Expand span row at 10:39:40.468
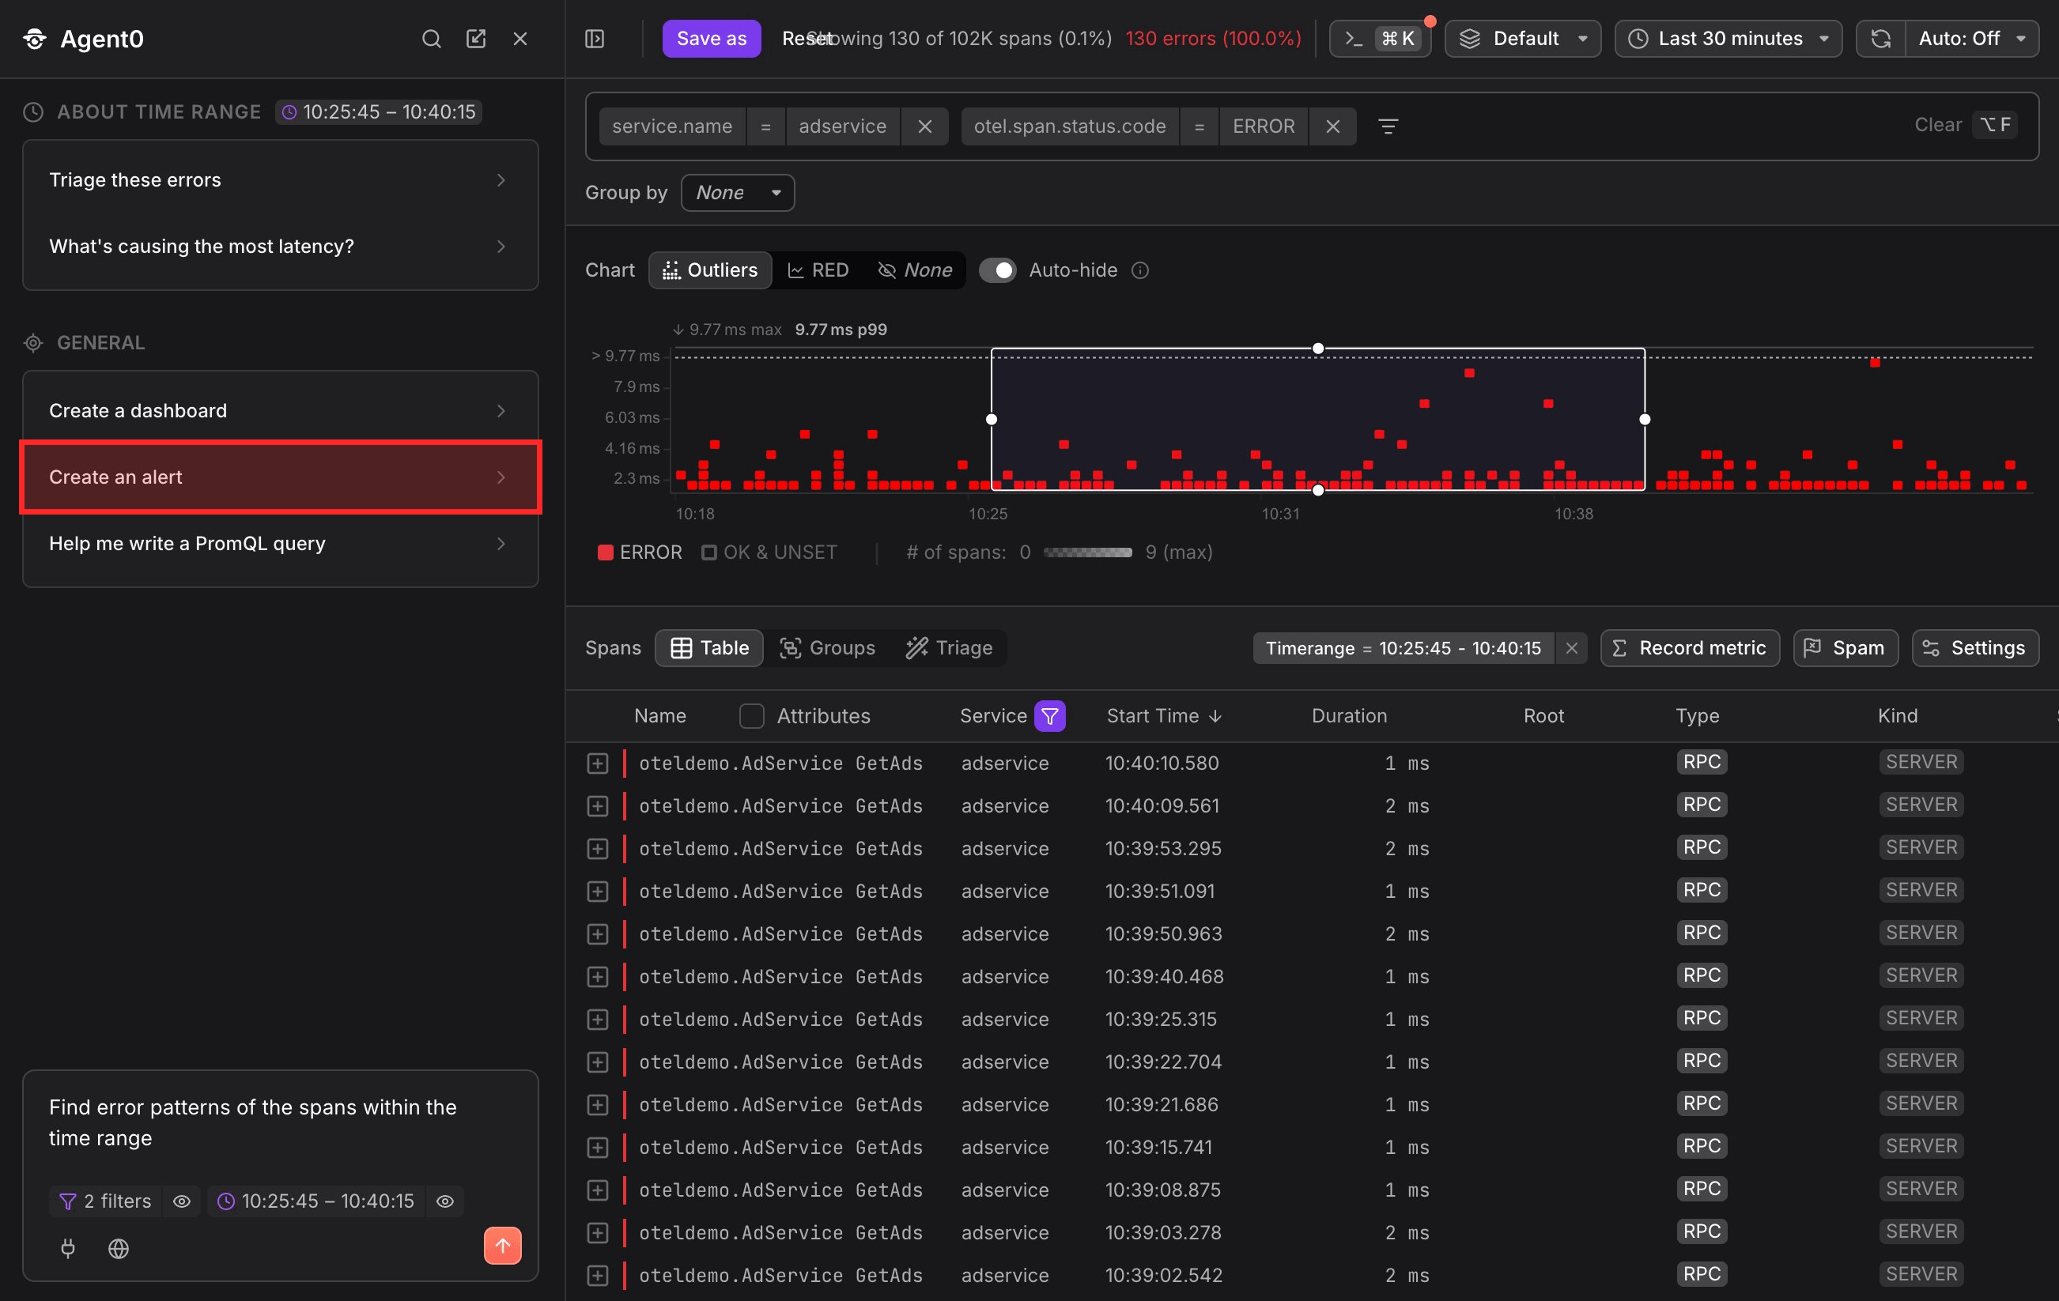The image size is (2059, 1301). pyautogui.click(x=597, y=977)
